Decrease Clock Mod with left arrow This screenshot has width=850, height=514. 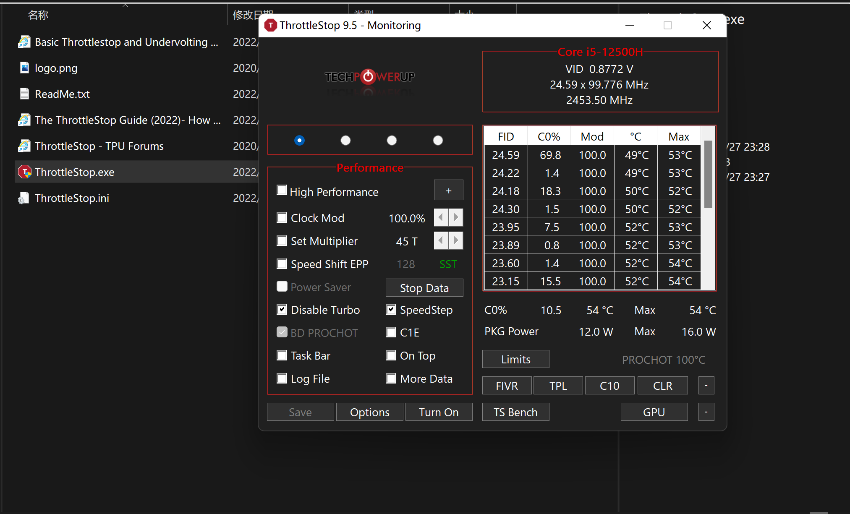pos(441,218)
